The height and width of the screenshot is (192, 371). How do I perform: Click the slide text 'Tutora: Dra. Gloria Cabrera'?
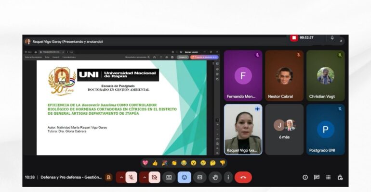pyautogui.click(x=67, y=132)
